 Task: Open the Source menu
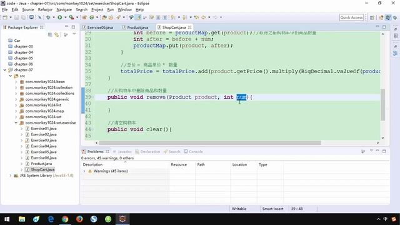coord(27,10)
